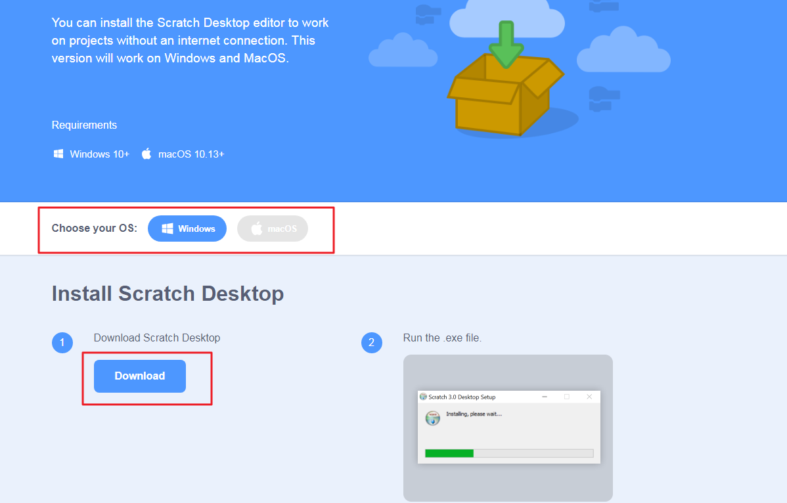Click the 'Scratch 3.0 Desktop Setup' title text
The width and height of the screenshot is (787, 503).
tap(462, 397)
